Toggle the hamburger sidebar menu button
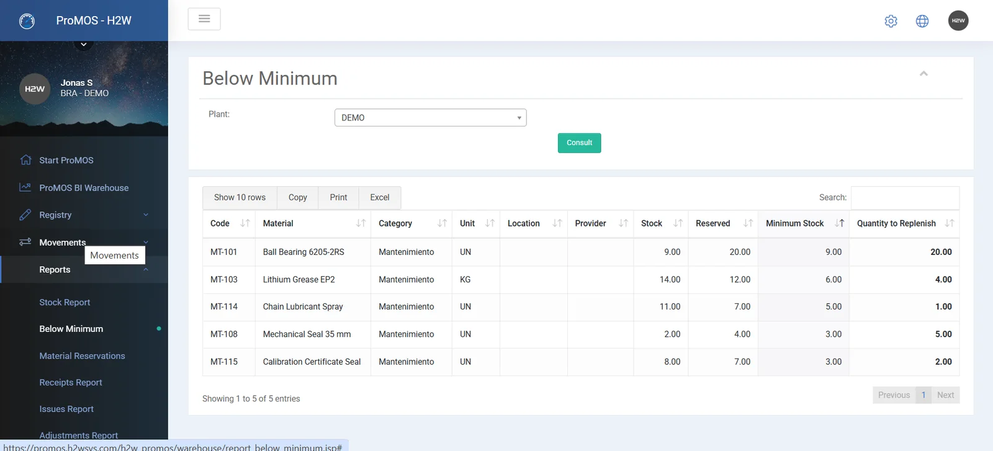 (204, 19)
